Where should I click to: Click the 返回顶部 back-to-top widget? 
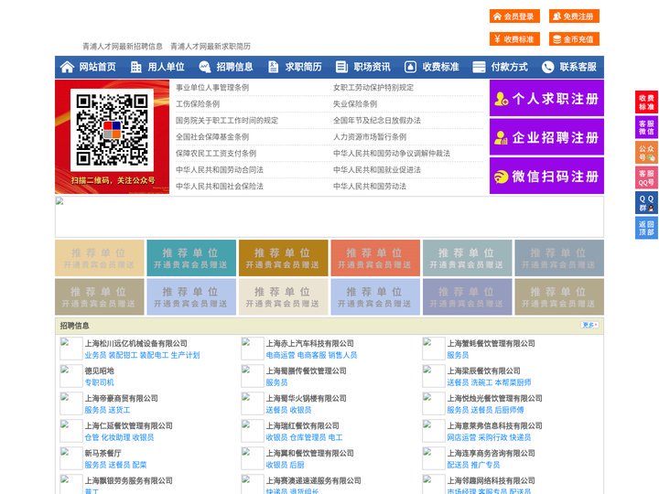point(646,228)
